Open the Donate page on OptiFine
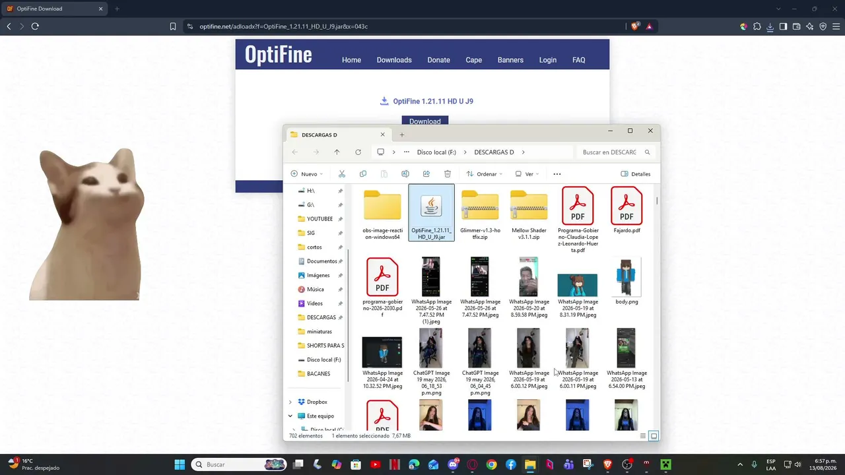The image size is (845, 475). tap(438, 60)
